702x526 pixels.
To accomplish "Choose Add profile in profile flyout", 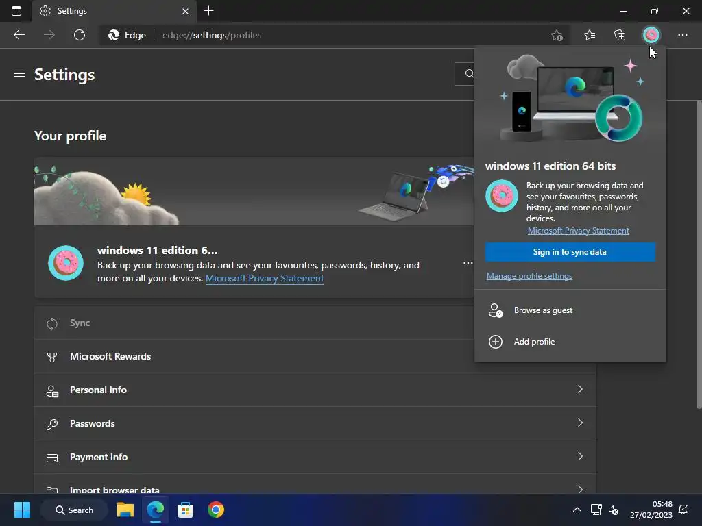I will tap(570, 342).
